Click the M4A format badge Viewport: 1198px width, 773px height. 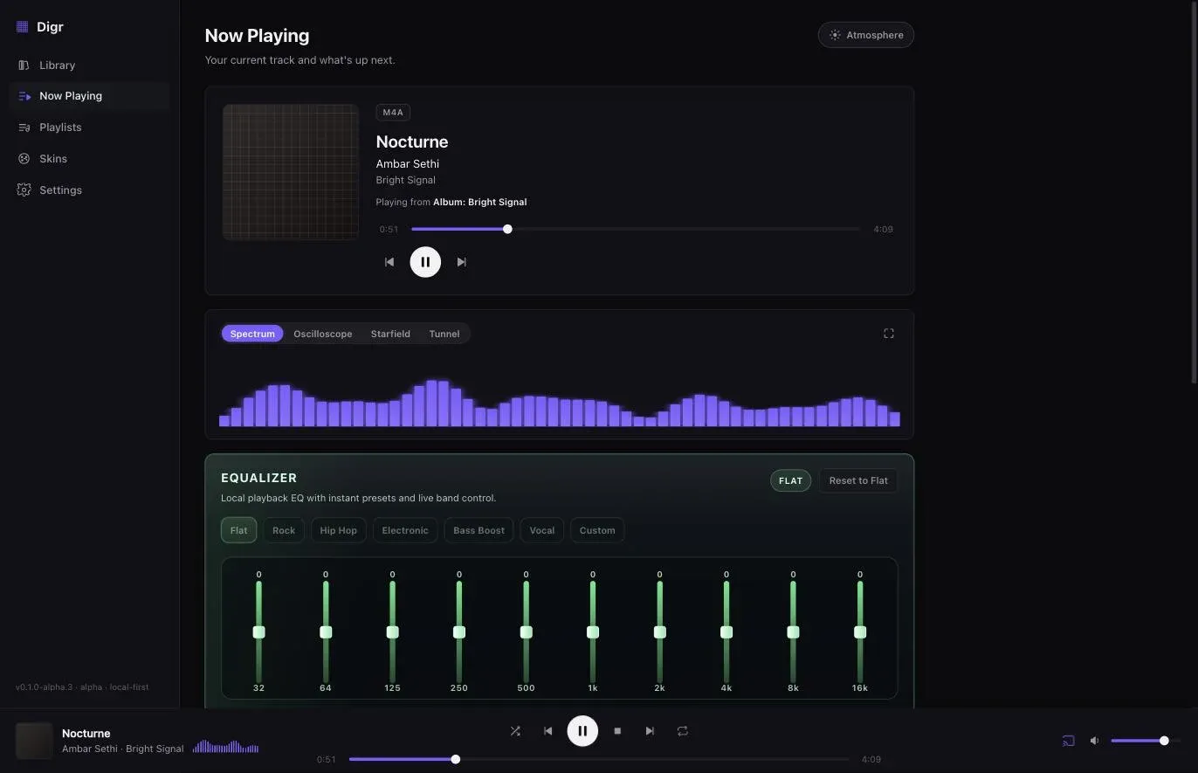coord(393,112)
